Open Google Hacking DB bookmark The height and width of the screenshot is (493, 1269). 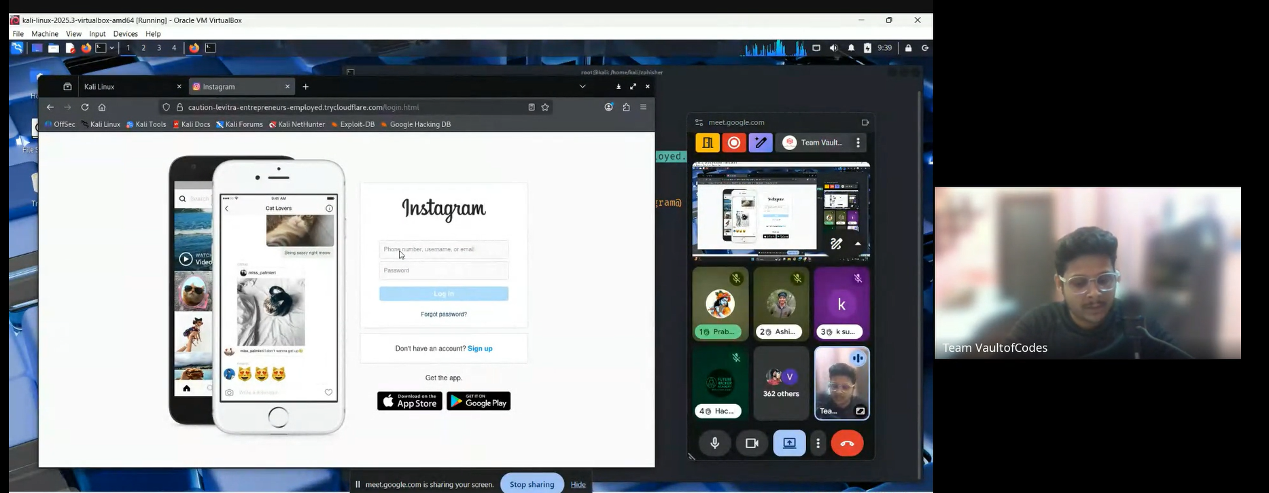pyautogui.click(x=415, y=124)
